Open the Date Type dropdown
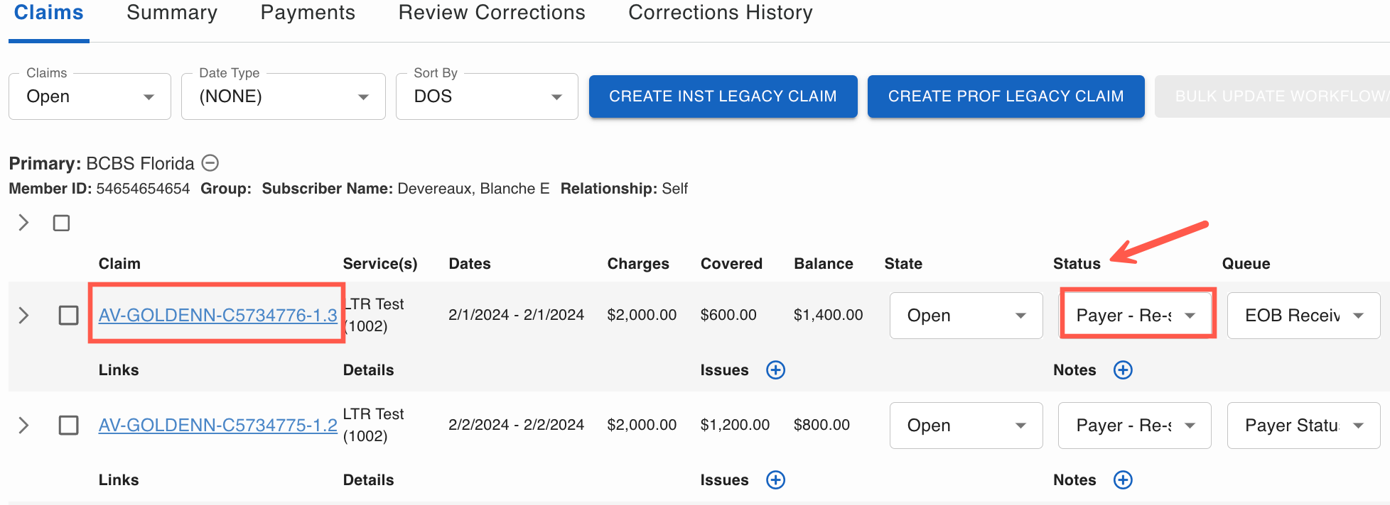This screenshot has height=505, width=1390. pyautogui.click(x=283, y=96)
